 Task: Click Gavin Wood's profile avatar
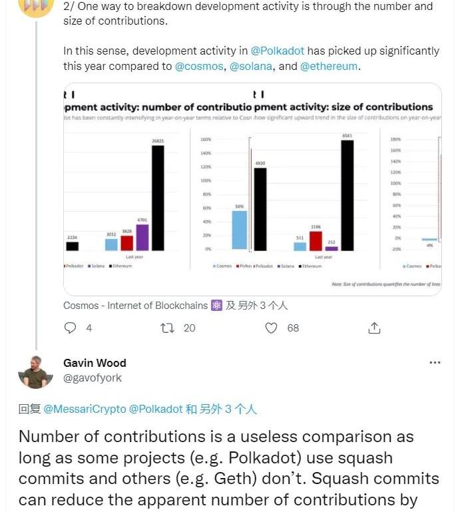35,371
